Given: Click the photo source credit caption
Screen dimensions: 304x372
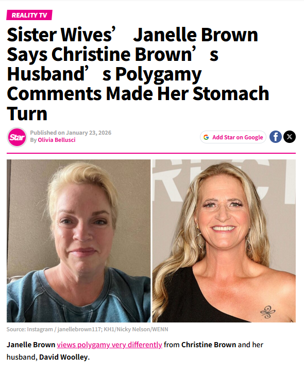Looking at the screenshot, I should (88, 329).
